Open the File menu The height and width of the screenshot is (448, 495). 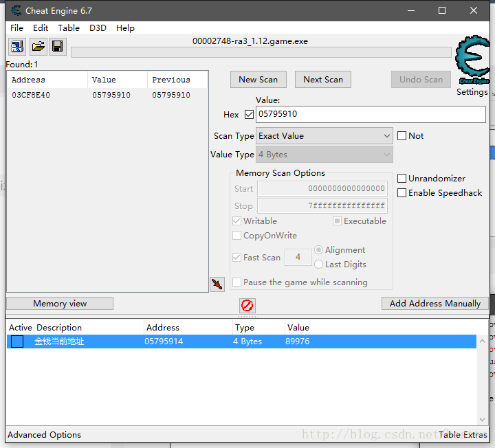click(16, 28)
